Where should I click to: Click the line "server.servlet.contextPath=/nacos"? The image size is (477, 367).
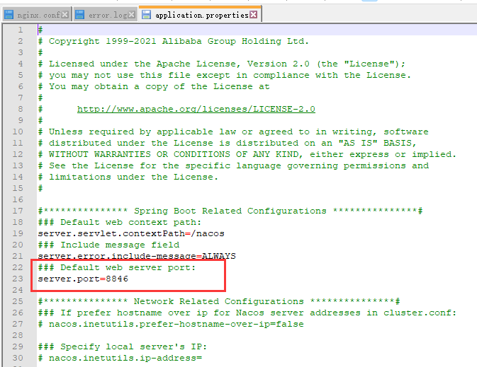point(131,233)
